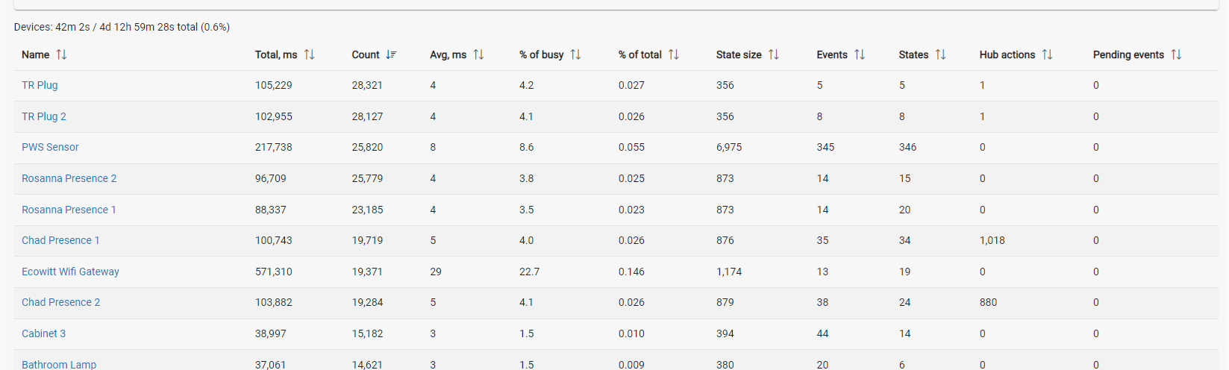Click the Rosanna Presence 2 link
1229x370 pixels.
coord(69,178)
